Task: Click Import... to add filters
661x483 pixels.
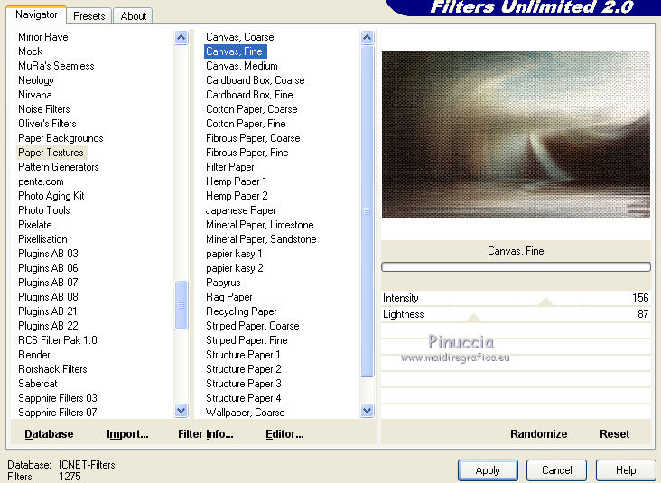Action: point(127,433)
